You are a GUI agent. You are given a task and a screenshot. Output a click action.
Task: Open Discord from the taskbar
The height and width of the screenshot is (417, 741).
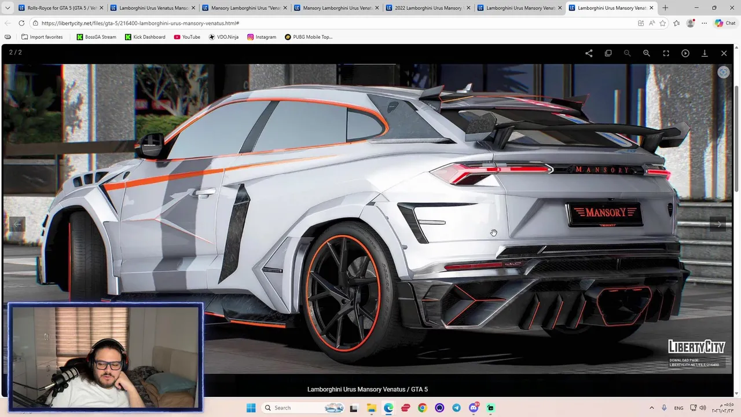[x=474, y=408]
